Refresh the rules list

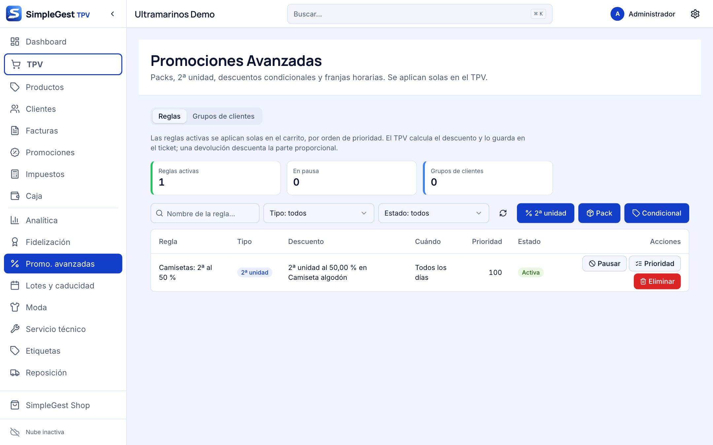(x=503, y=213)
